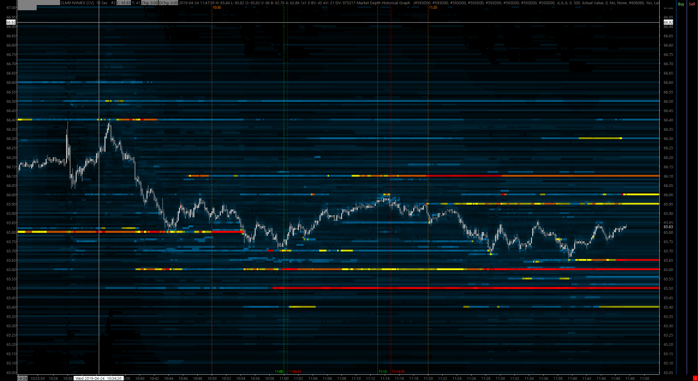Screen dimensions: 698x381
Task: Click the green 11:13 time marker near bottom
Action: tap(382, 372)
